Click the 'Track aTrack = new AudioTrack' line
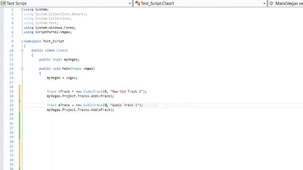 [95, 105]
